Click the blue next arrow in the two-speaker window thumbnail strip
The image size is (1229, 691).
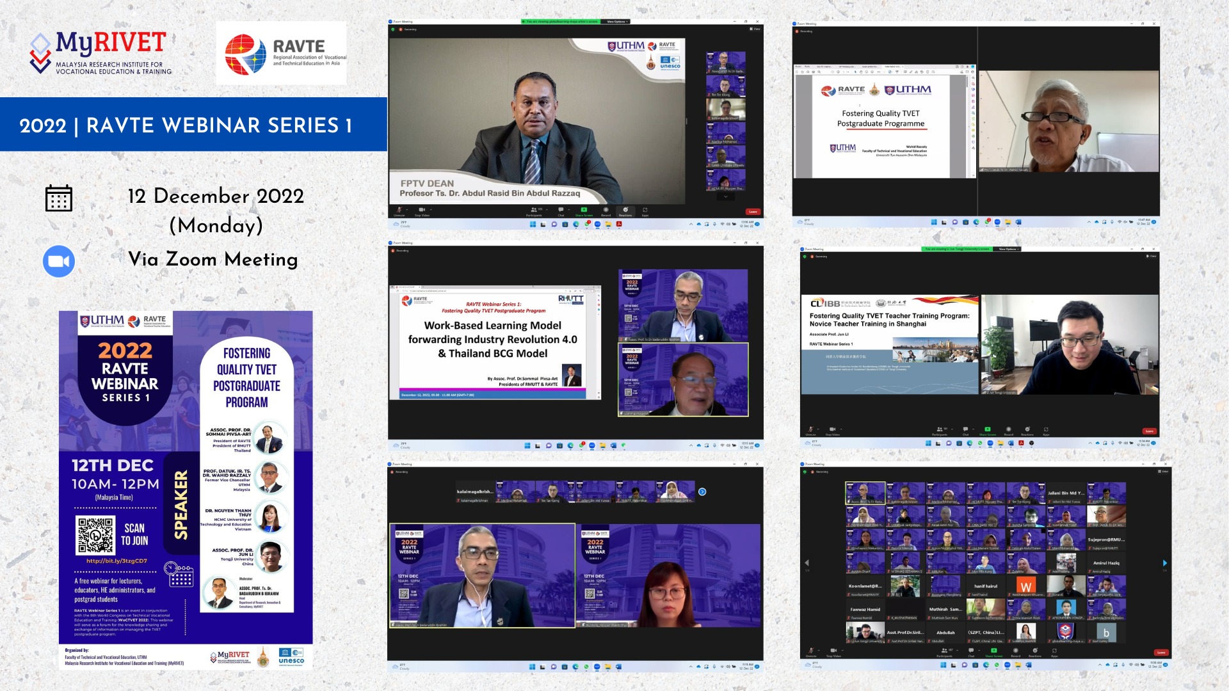702,491
